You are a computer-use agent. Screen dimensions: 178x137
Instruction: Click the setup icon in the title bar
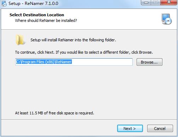[x=4, y=3]
